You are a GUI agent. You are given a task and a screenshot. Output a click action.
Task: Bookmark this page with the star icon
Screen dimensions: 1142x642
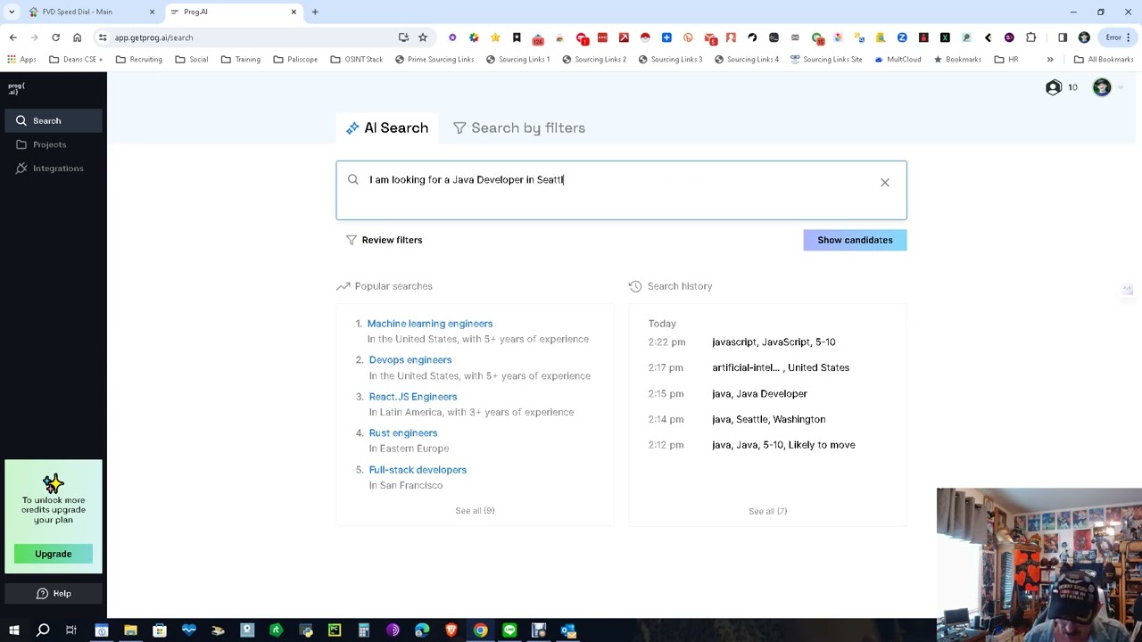pos(423,37)
